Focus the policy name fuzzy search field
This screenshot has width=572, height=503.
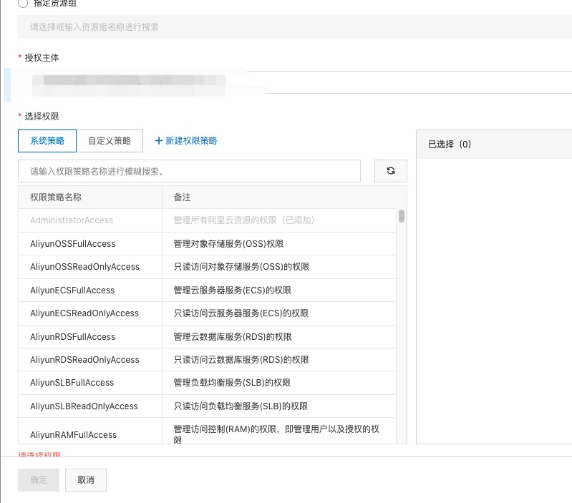189,171
